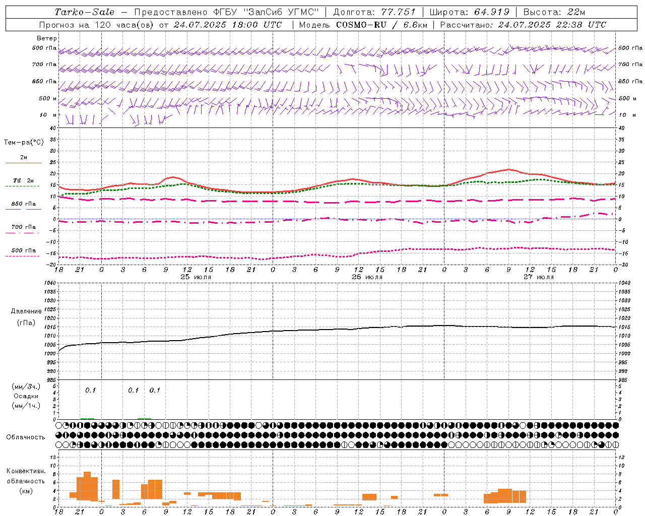This screenshot has height=516, width=645.
Task: Click the Широта: 64.919 latitude value
Action: tap(469, 12)
